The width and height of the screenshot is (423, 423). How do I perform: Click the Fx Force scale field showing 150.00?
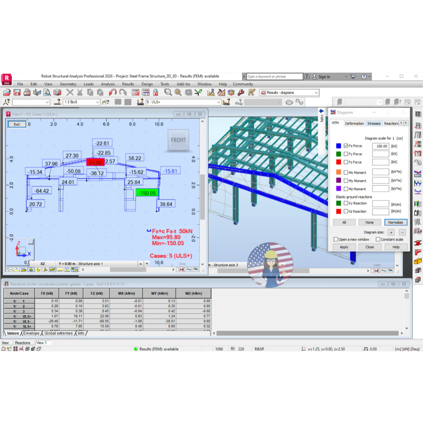point(380,146)
